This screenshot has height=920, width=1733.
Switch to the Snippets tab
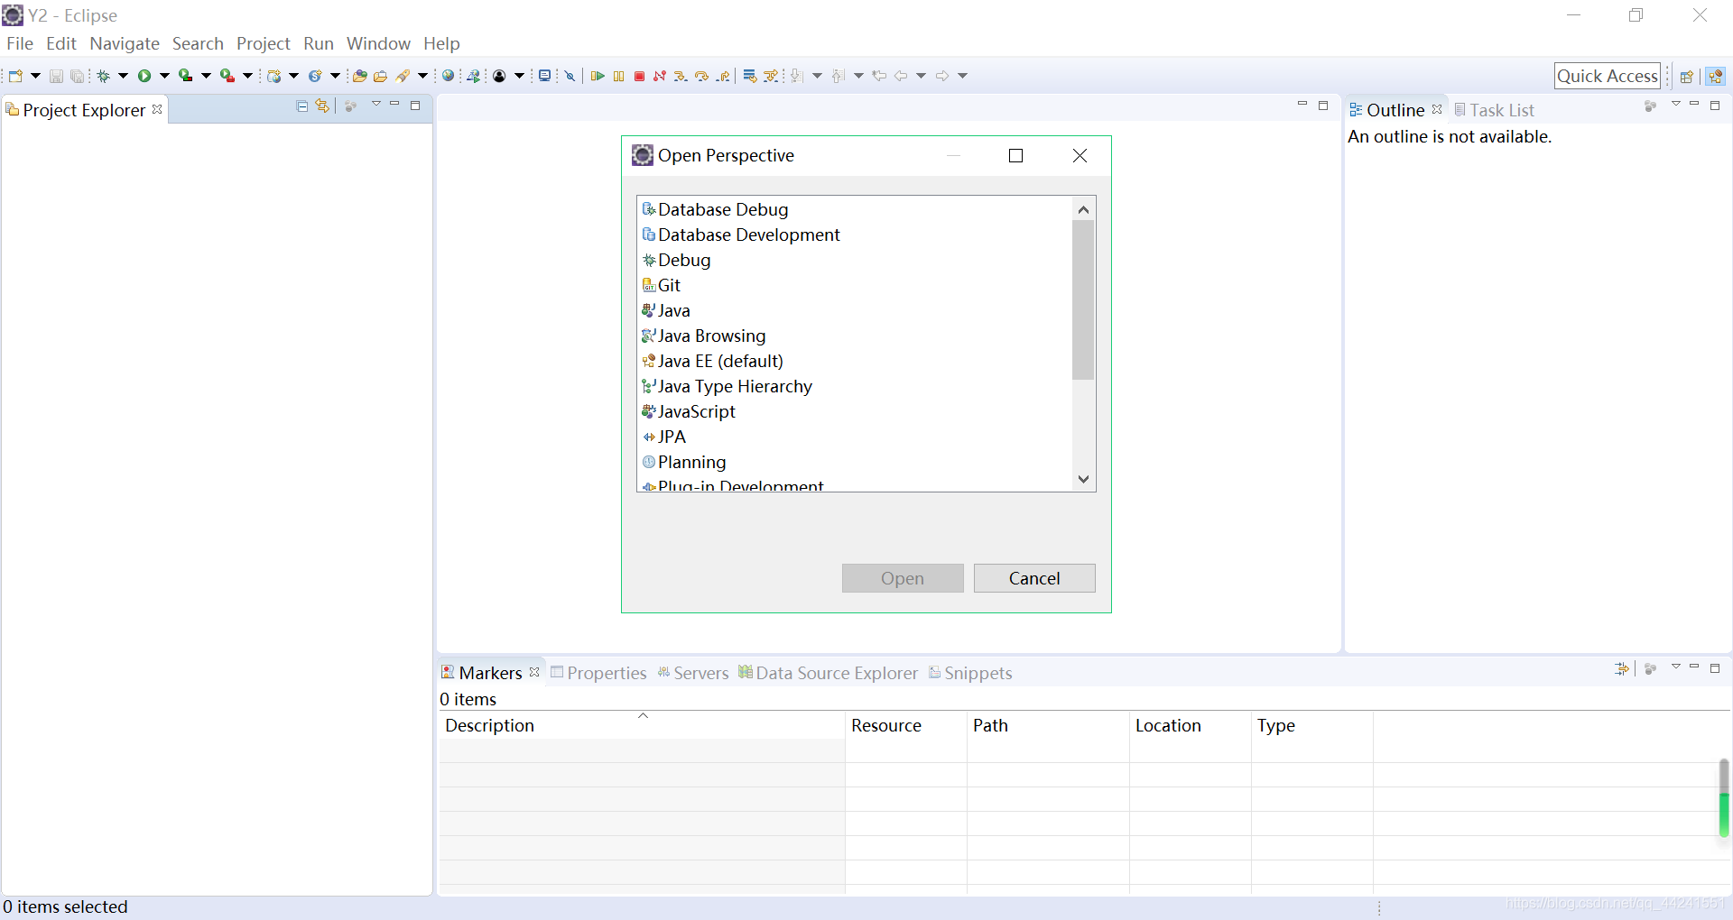click(x=970, y=673)
